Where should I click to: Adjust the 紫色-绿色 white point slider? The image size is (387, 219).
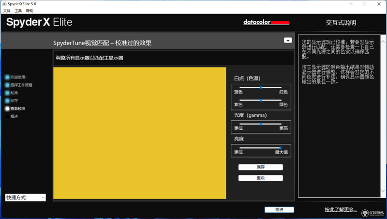click(x=261, y=100)
